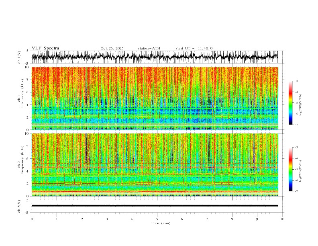
Task: Click the "10" tick on Time axis
Action: (x=282, y=219)
